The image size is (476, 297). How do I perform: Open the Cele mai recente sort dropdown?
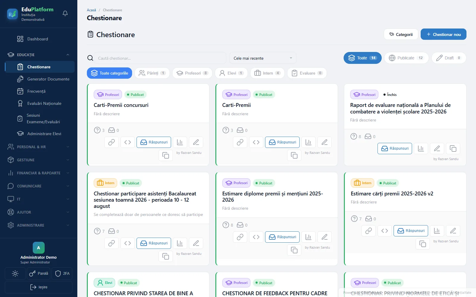[x=263, y=58]
